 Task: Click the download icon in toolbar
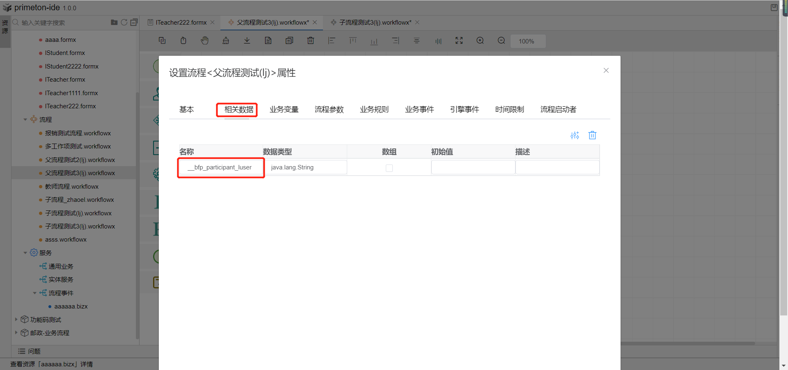click(x=247, y=41)
